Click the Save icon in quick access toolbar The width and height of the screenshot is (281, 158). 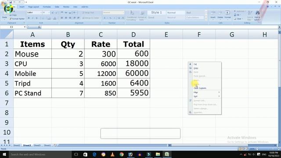click(x=11, y=2)
